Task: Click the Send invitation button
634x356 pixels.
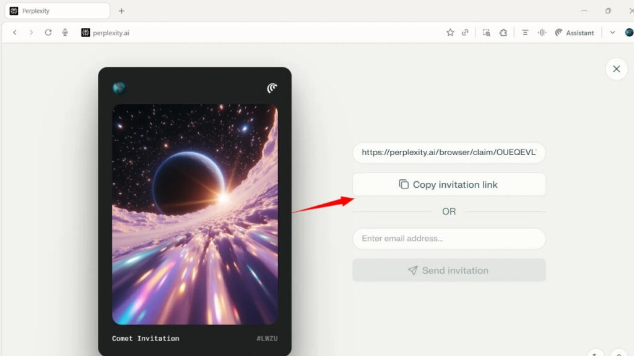Action: pos(449,271)
